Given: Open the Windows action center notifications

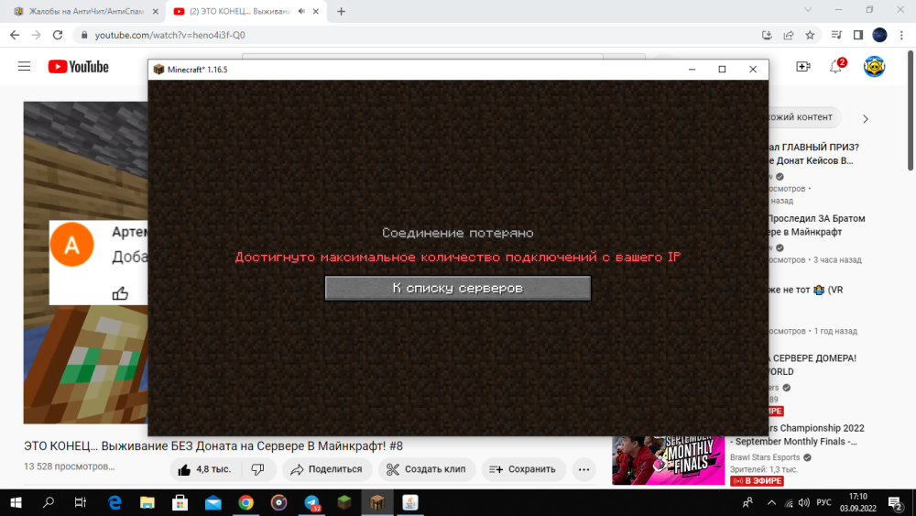Looking at the screenshot, I should pos(895,502).
